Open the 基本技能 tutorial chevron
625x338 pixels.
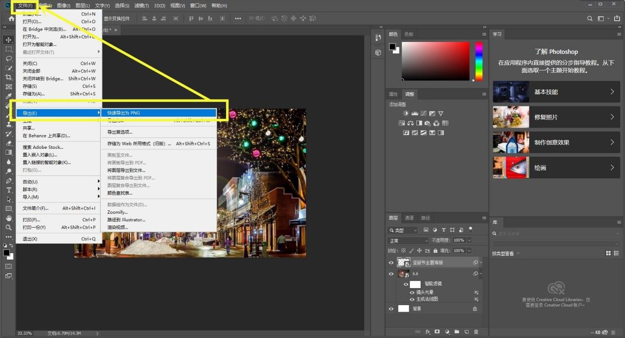tap(612, 92)
